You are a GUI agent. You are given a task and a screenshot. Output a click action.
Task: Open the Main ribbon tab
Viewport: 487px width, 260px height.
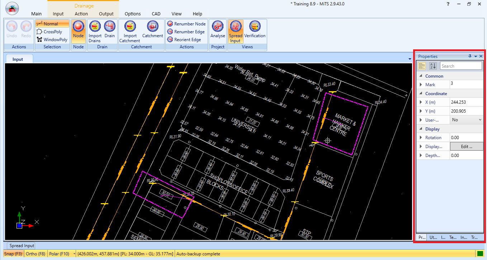(x=36, y=14)
